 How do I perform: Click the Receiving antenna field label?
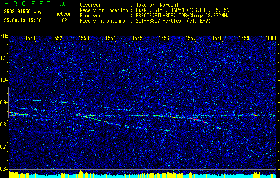point(102,21)
